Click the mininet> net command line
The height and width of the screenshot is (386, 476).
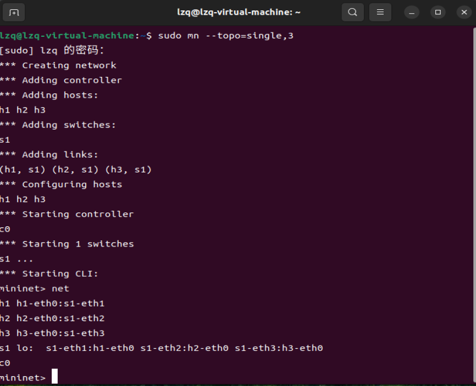(x=35, y=289)
